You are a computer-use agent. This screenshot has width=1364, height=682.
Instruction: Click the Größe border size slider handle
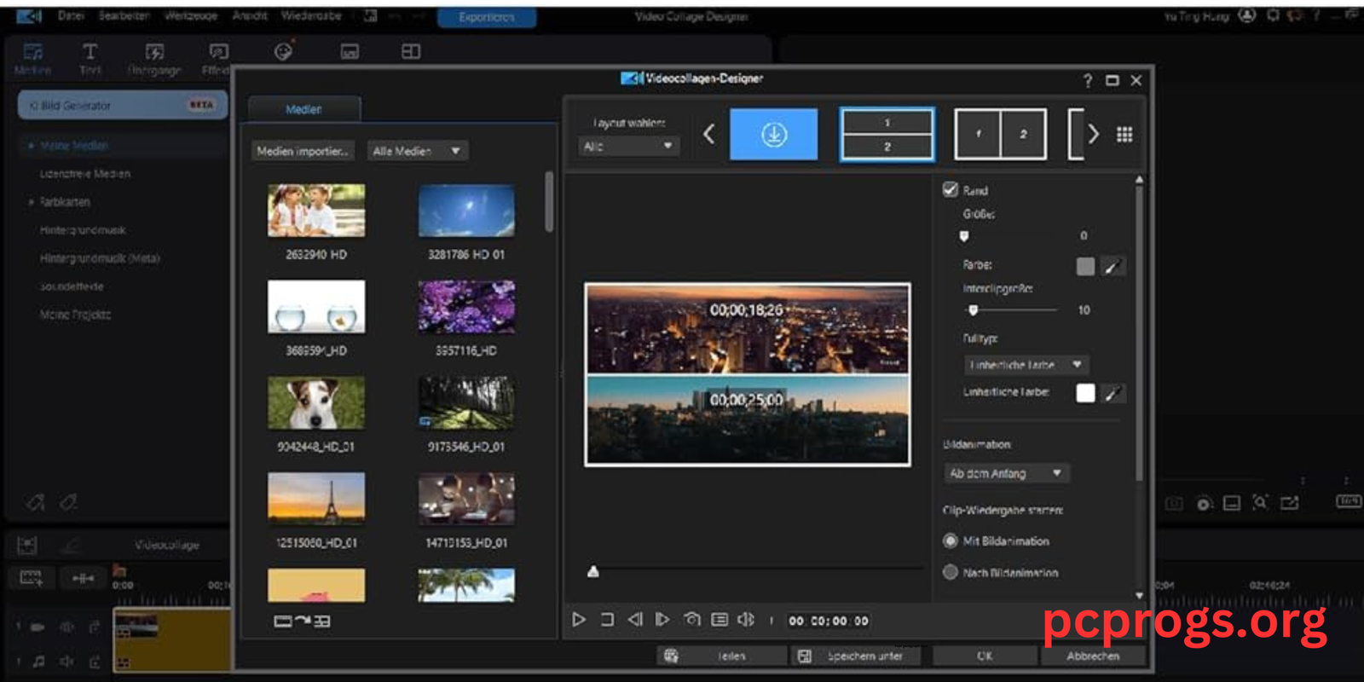click(x=964, y=236)
